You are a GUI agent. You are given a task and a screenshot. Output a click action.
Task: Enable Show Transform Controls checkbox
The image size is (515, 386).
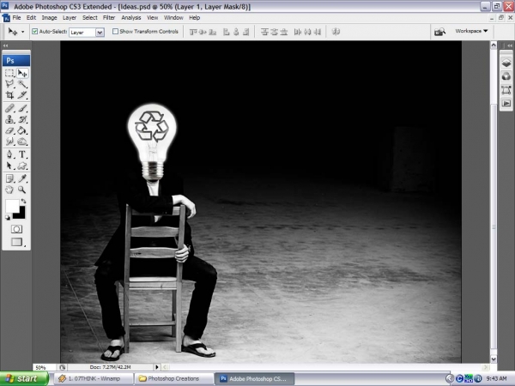[x=115, y=32]
